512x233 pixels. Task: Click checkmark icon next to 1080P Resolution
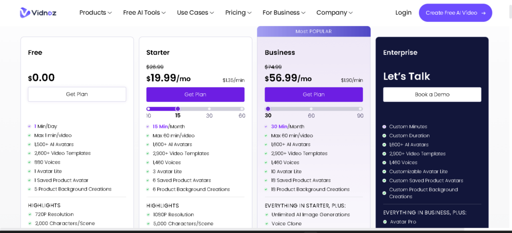[x=148, y=215]
